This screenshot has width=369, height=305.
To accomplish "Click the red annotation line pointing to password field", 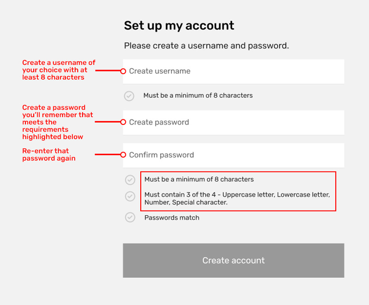I will [108, 122].
